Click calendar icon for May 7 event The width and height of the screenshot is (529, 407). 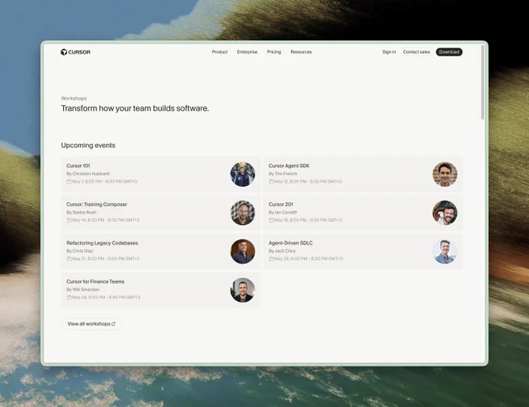point(68,181)
